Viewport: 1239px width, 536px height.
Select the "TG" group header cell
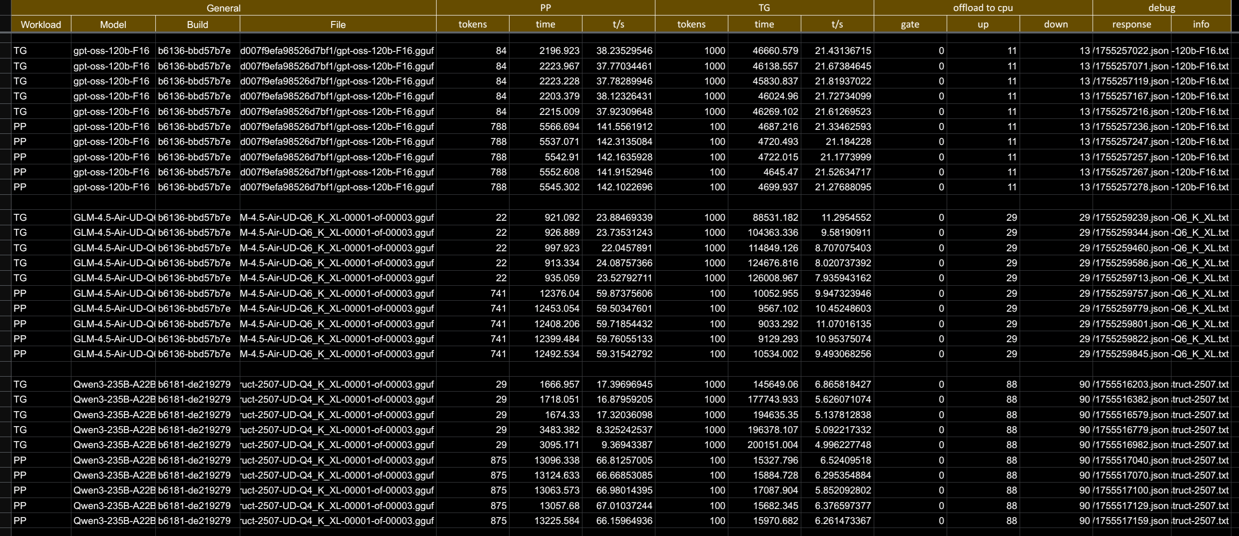coord(764,8)
